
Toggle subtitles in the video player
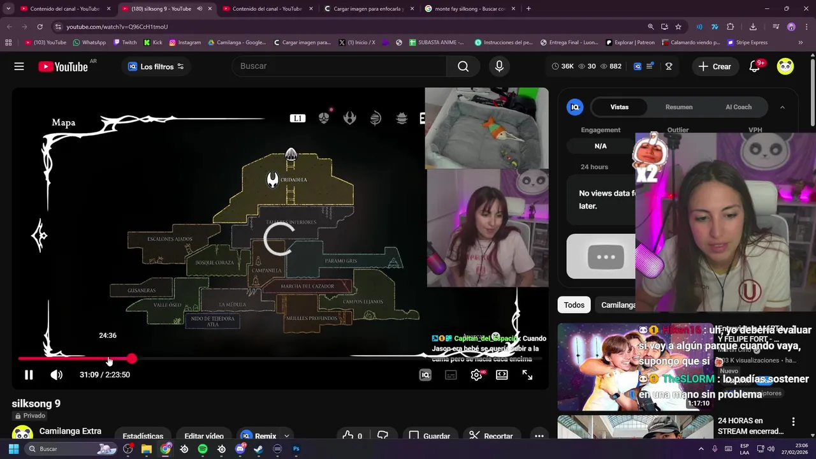point(451,375)
